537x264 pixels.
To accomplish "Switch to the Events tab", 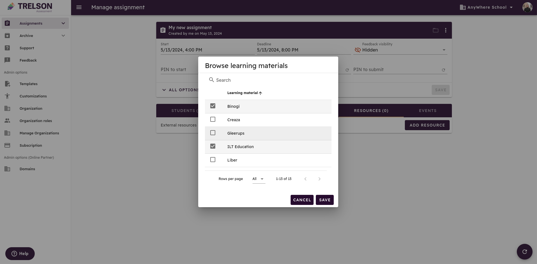I will pyautogui.click(x=428, y=111).
